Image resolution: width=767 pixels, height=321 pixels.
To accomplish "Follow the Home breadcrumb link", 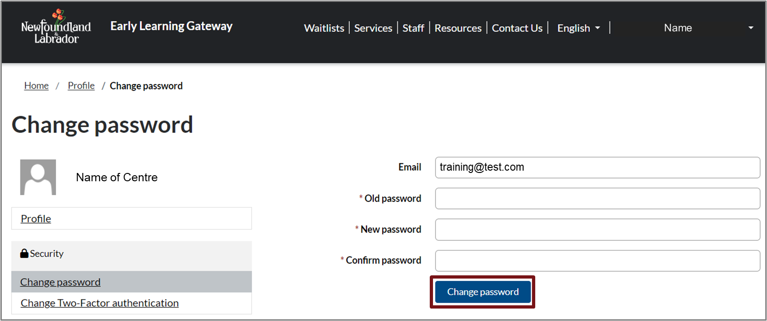I will pos(36,86).
